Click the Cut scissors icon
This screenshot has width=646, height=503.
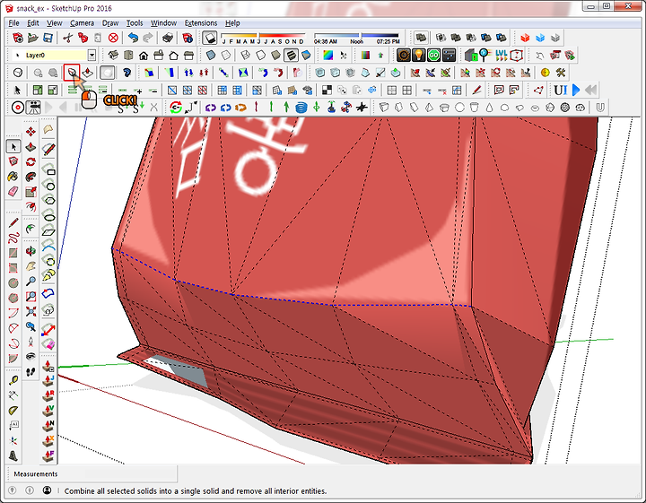coord(67,38)
